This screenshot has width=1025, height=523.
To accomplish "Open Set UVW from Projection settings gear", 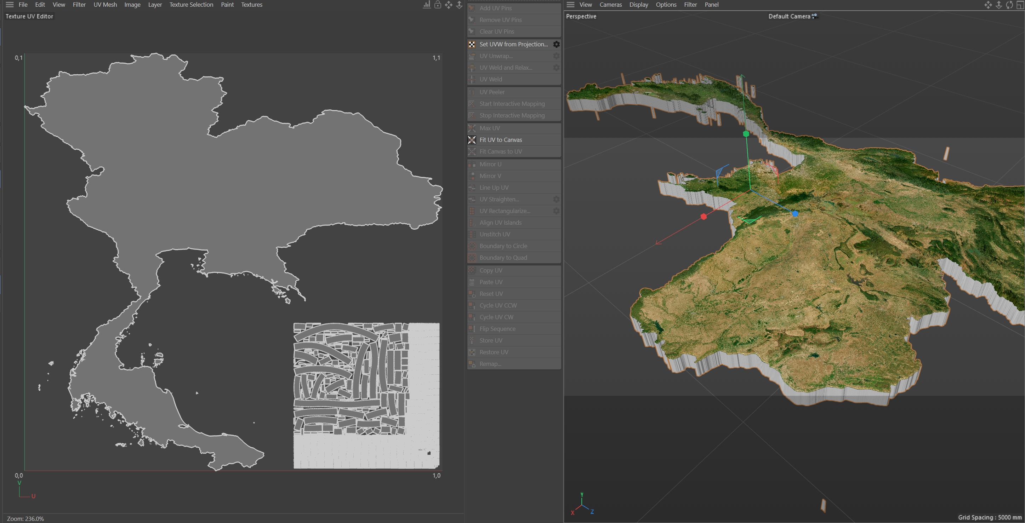I will click(x=556, y=44).
